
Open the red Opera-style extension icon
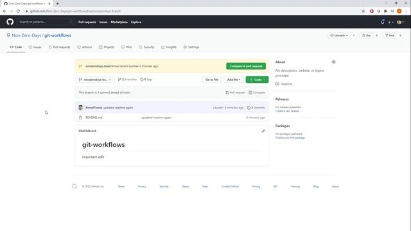coord(372,12)
